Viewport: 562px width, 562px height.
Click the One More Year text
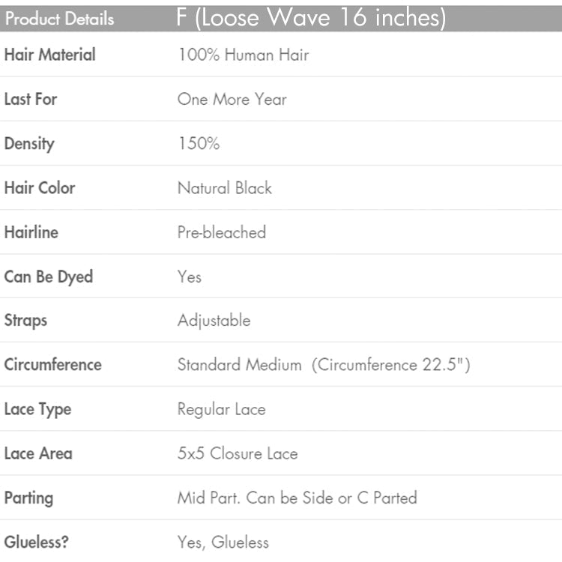pyautogui.click(x=232, y=99)
